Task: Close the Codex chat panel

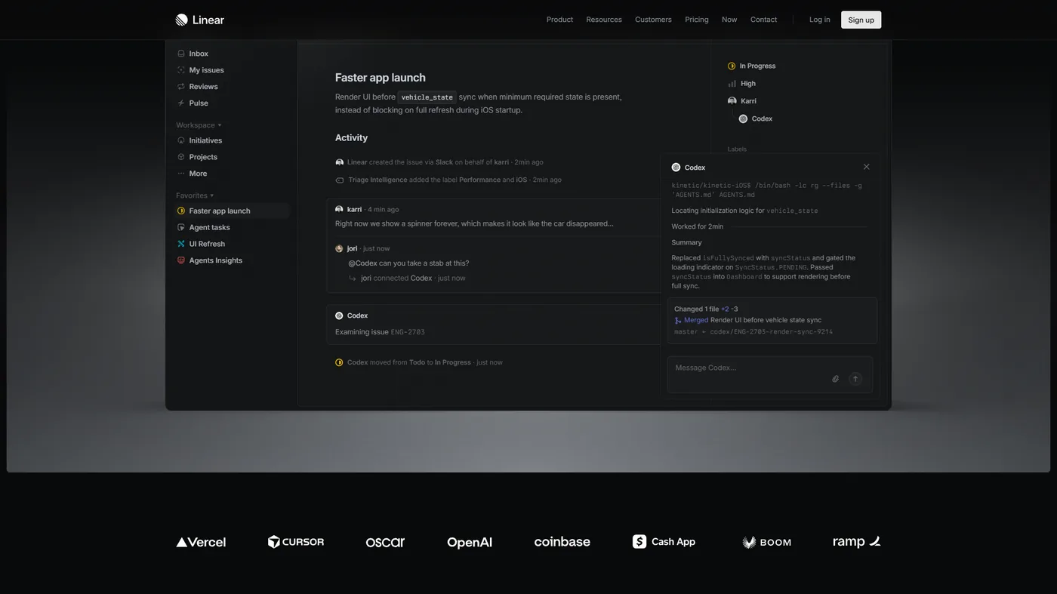Action: pyautogui.click(x=866, y=167)
